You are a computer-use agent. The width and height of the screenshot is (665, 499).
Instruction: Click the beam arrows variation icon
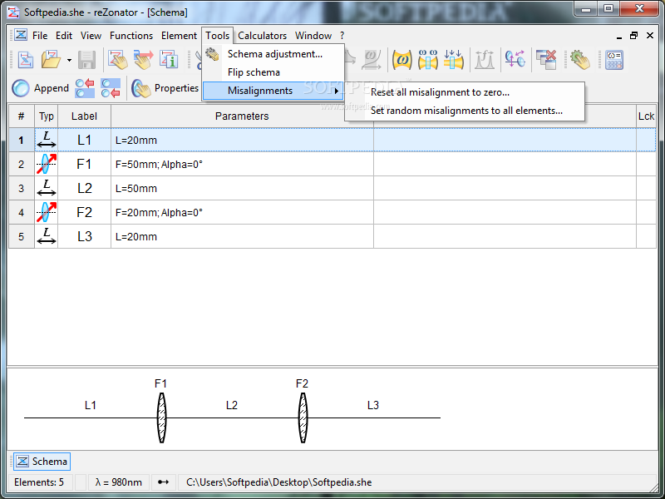pos(453,60)
